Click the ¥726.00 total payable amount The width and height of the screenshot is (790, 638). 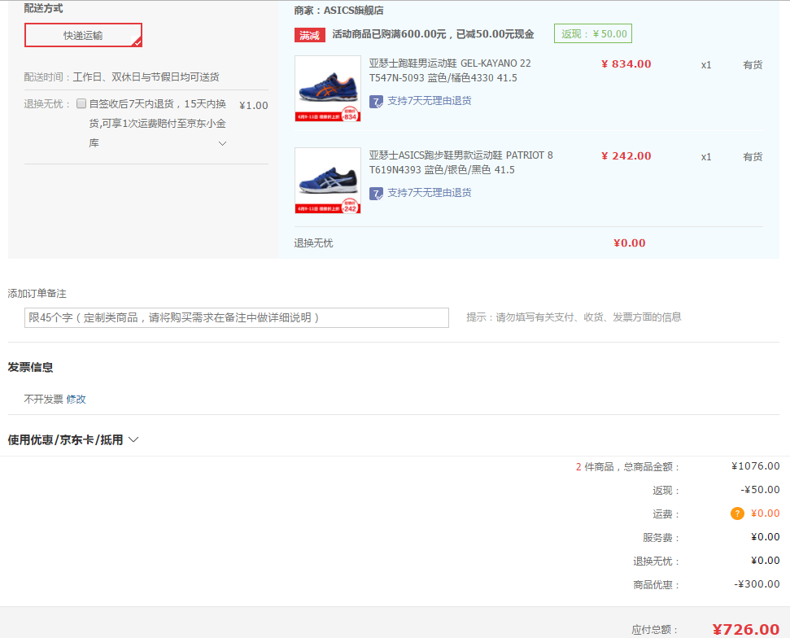746,629
